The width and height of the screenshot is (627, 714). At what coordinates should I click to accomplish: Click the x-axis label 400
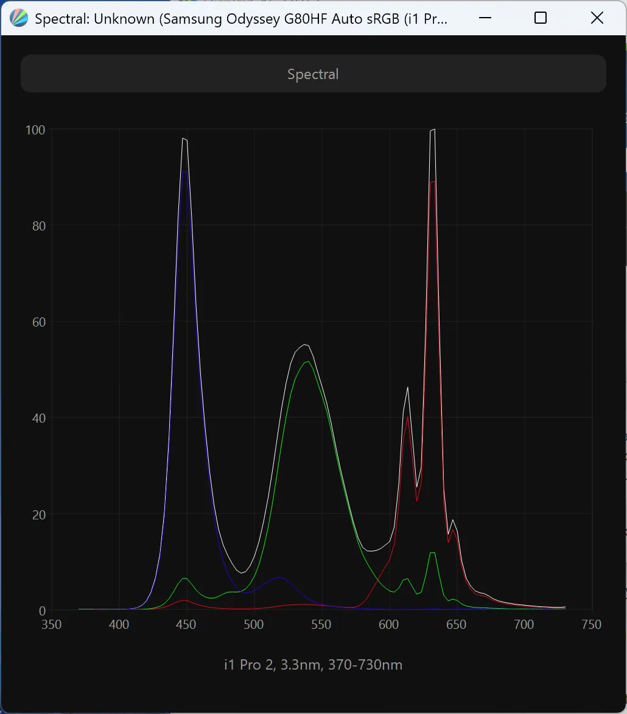[x=119, y=625]
